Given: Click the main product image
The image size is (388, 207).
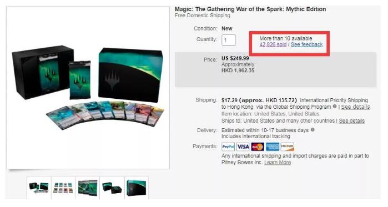Looking at the screenshot, I should 88,88.
